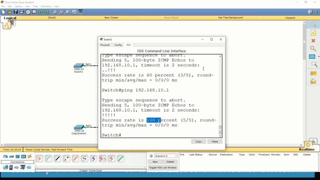Click the Paste icon in main toolbar
Screen dimensions: 320x180
click(34, 12)
